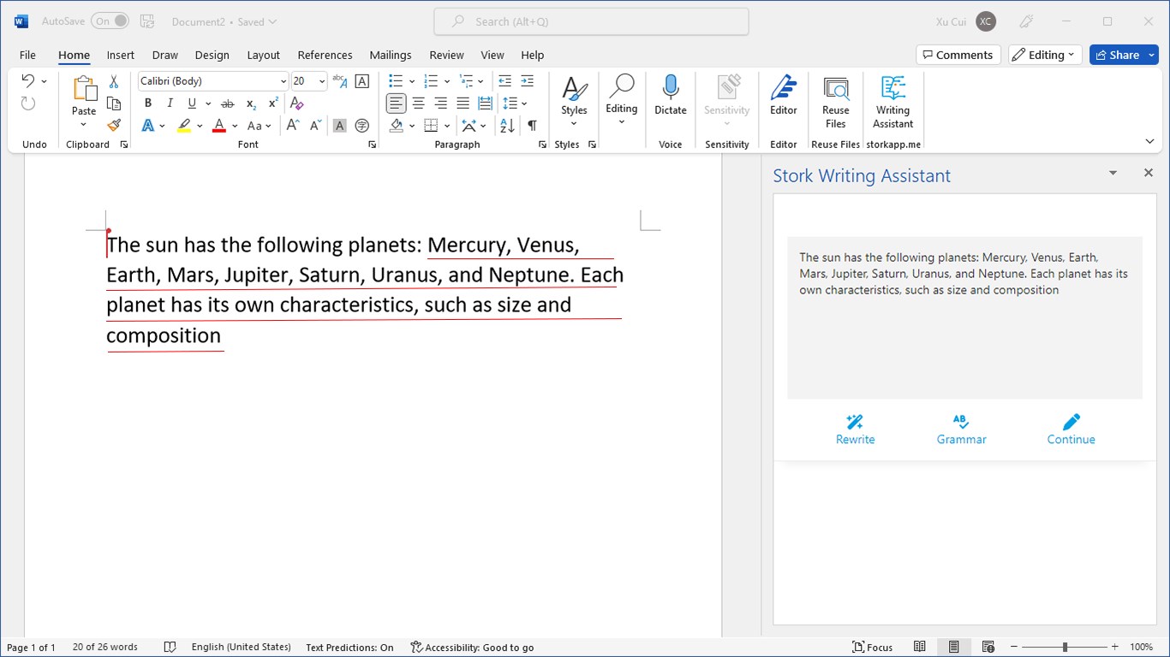Click in the Search (Alt+Q) box

591,21
